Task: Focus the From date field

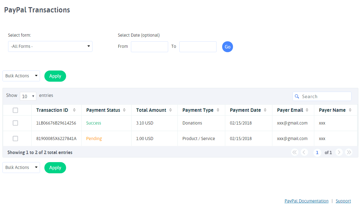Action: [150, 47]
